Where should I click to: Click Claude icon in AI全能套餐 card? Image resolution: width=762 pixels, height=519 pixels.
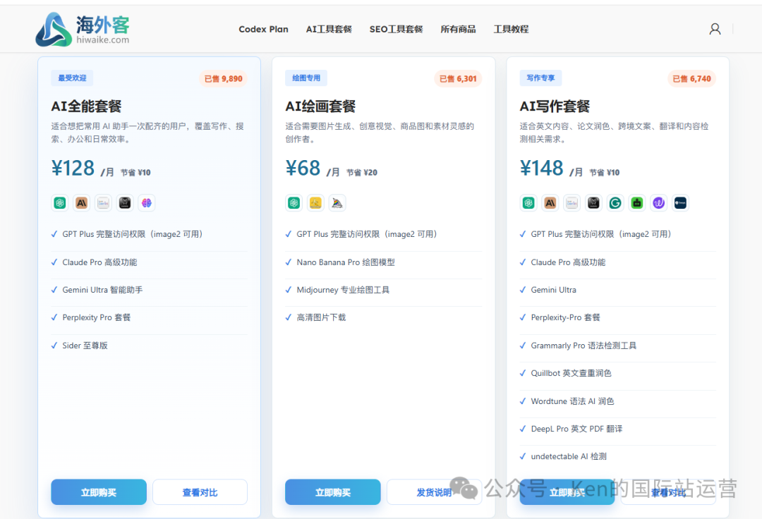coord(82,203)
